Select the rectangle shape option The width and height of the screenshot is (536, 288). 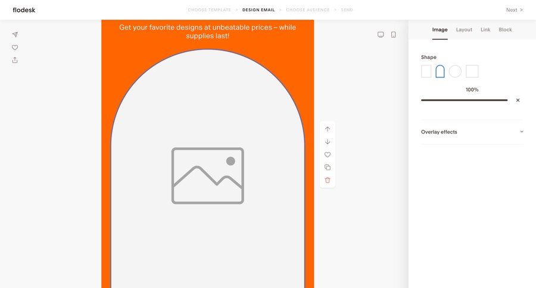click(x=426, y=71)
